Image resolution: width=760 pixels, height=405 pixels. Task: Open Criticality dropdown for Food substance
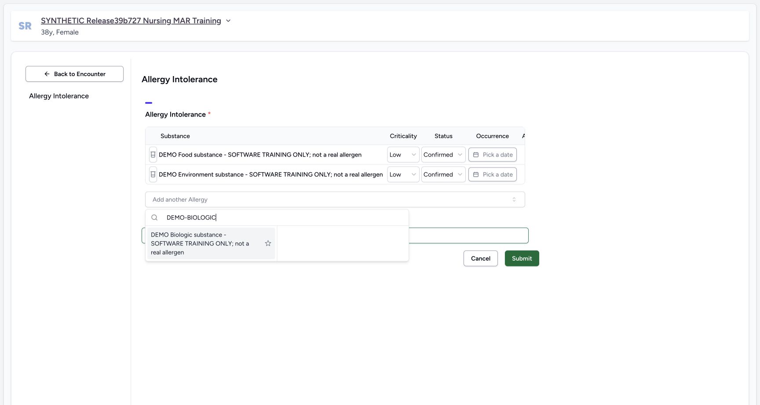pyautogui.click(x=403, y=155)
